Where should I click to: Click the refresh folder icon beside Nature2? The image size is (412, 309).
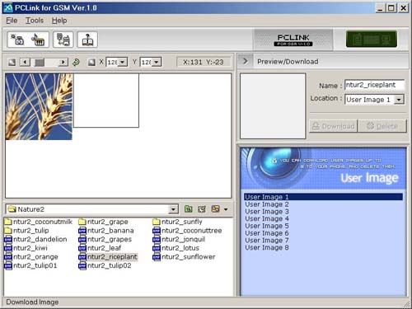[x=202, y=209]
